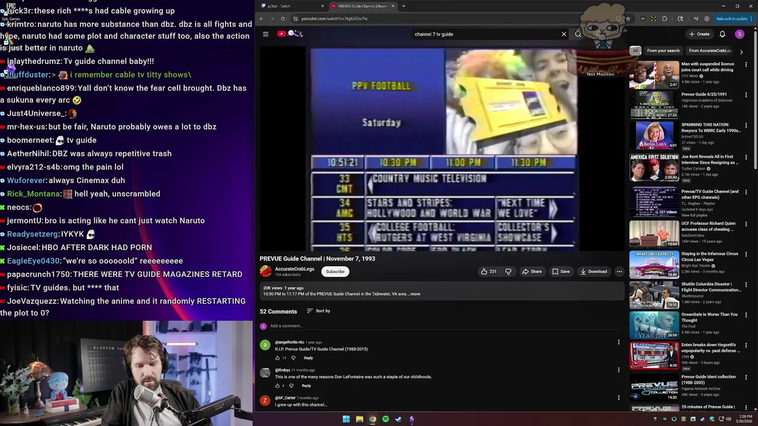Viewport: 758px width, 426px height.
Task: Open 'Staying in the Infamous Circus Circus' video
Action: click(x=654, y=264)
